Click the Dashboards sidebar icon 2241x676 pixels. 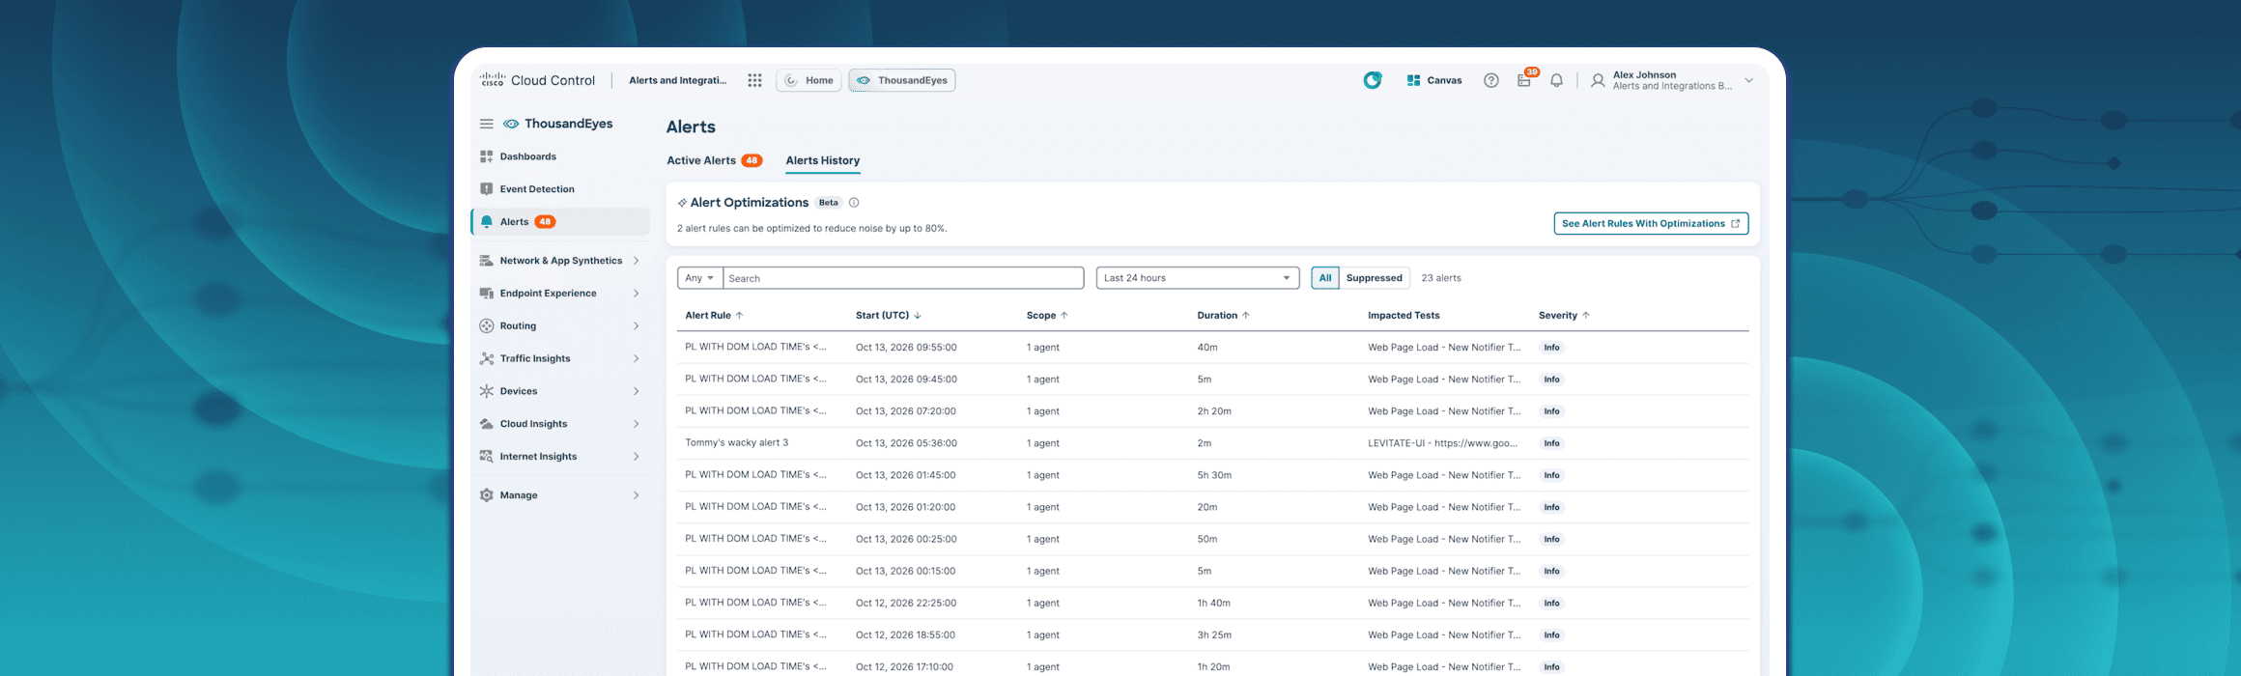point(487,156)
